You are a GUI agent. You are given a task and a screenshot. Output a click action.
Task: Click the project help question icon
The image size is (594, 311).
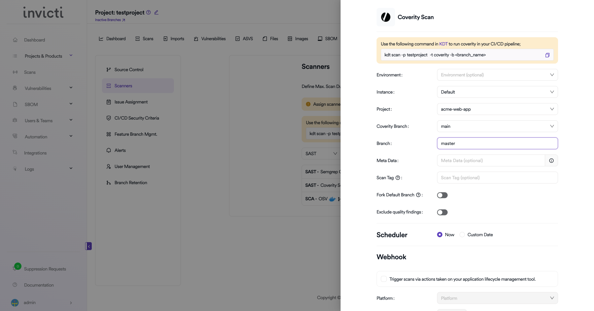pyautogui.click(x=148, y=12)
